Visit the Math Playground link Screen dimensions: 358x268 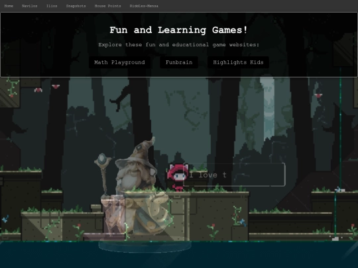pyautogui.click(x=119, y=62)
